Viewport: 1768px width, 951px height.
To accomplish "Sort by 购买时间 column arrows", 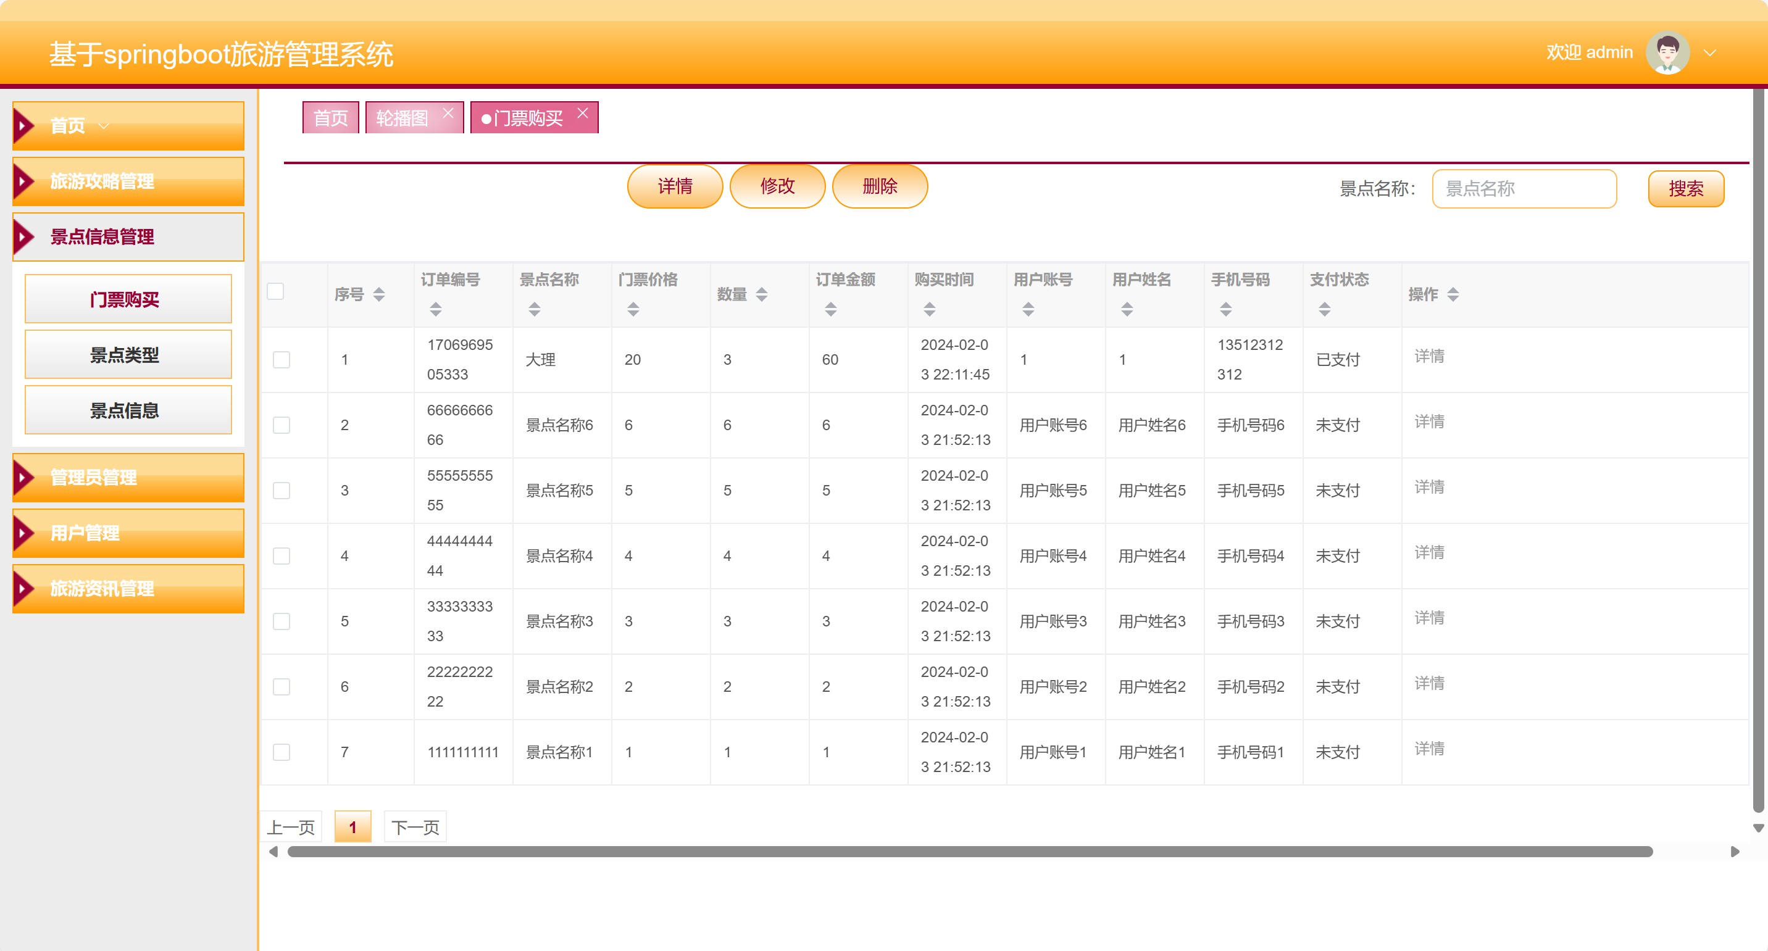I will tap(929, 309).
